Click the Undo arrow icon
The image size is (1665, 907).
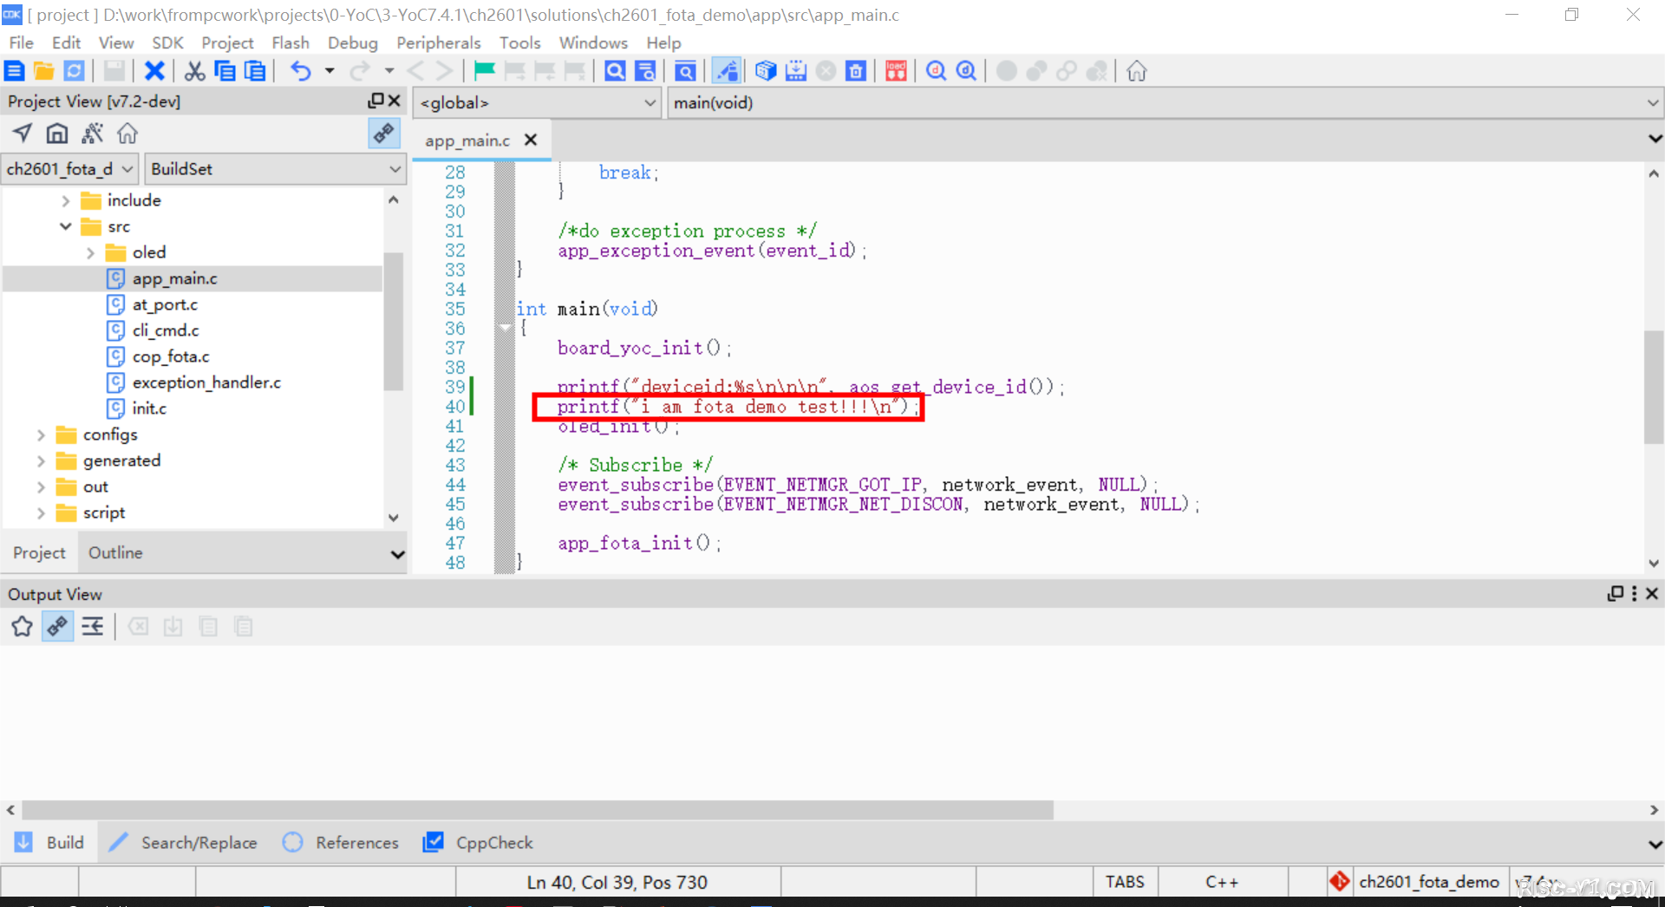[x=300, y=71]
